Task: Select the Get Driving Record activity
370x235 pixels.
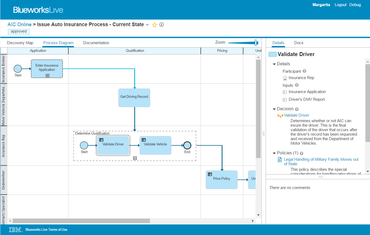Action: (x=134, y=98)
